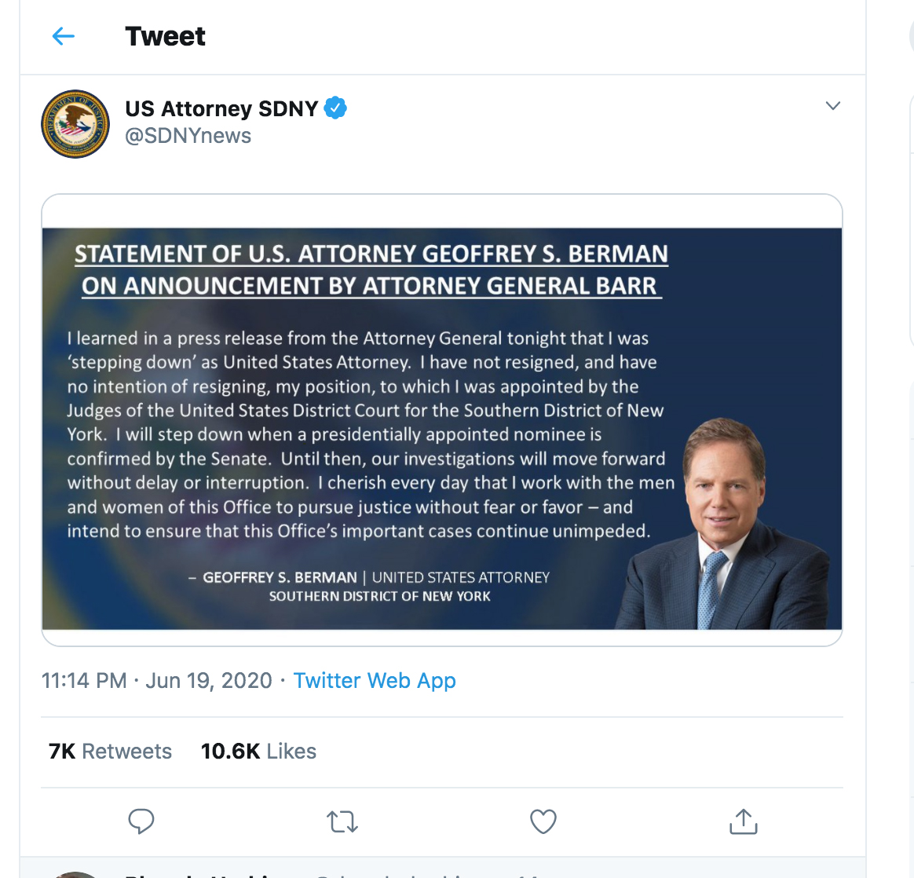
Task: Open the share tweet icon
Action: (743, 821)
